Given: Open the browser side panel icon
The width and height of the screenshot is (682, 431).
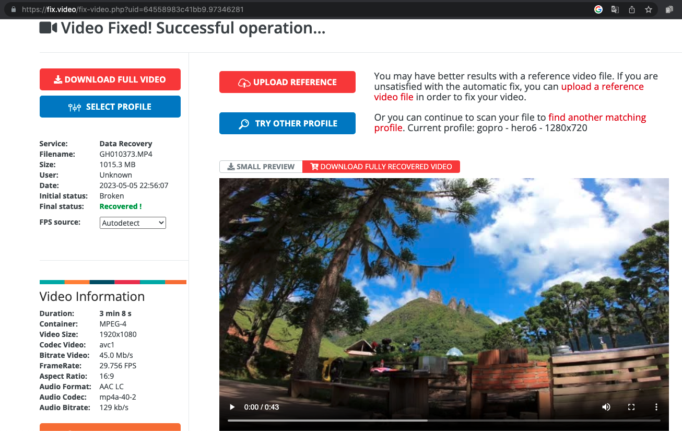Looking at the screenshot, I should point(669,9).
